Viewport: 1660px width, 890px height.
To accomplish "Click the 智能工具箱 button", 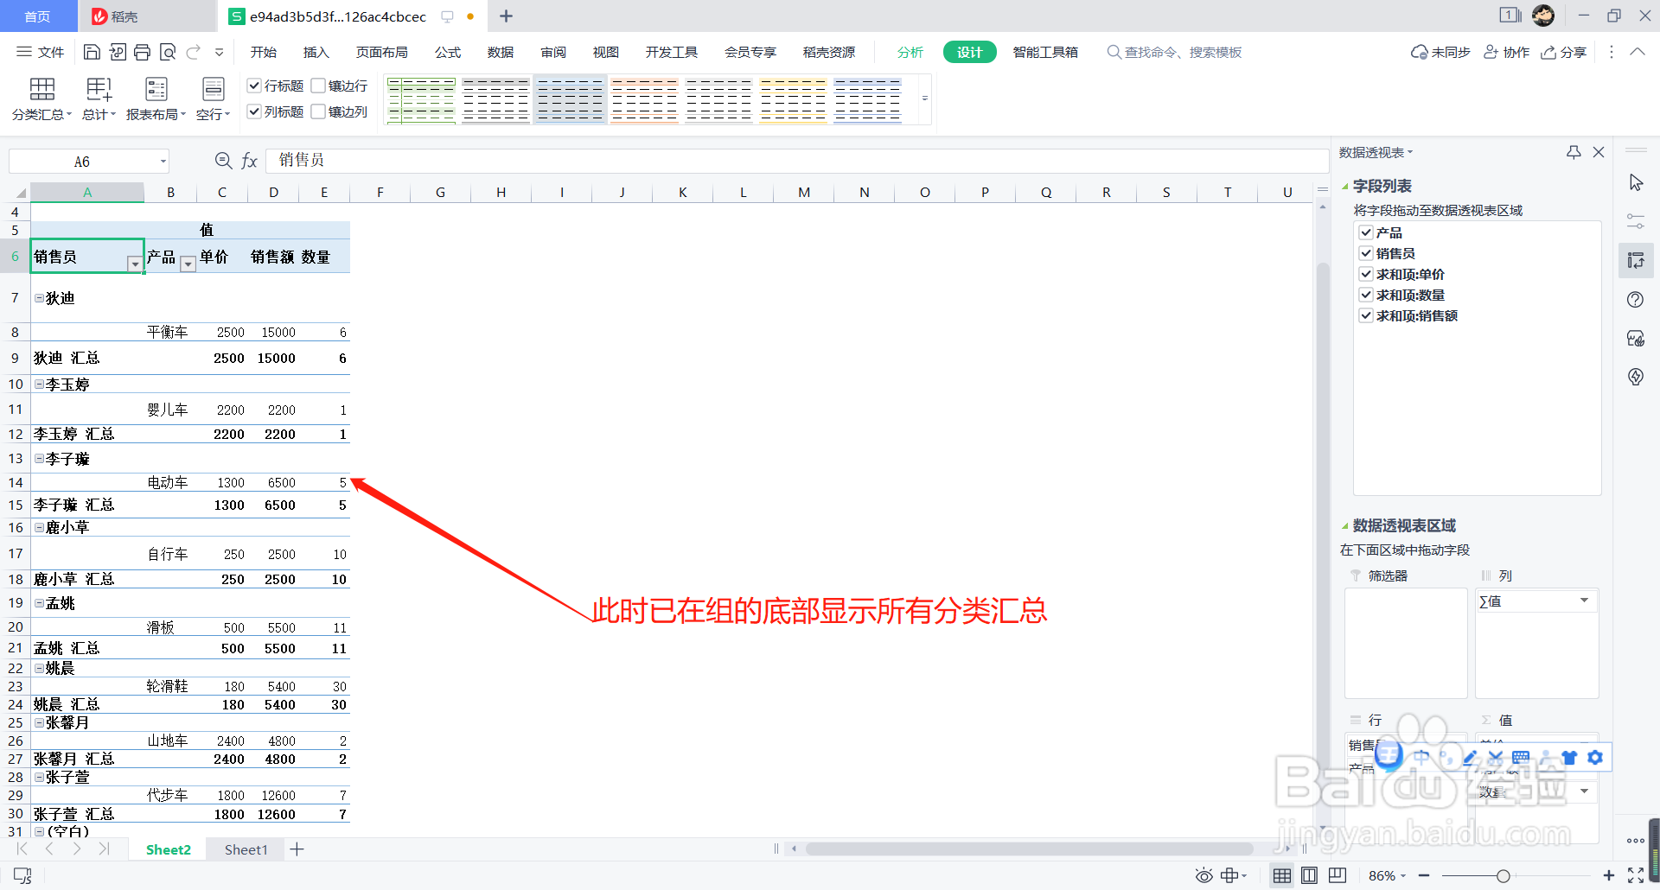I will [x=1045, y=53].
